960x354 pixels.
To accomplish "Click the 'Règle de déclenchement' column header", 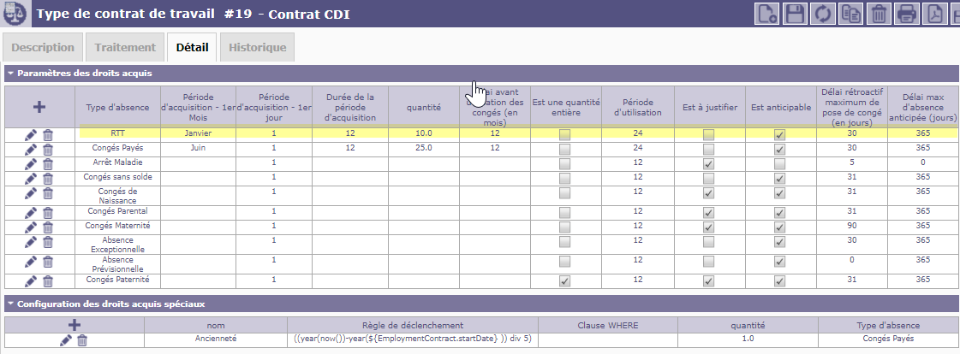I will point(412,325).
